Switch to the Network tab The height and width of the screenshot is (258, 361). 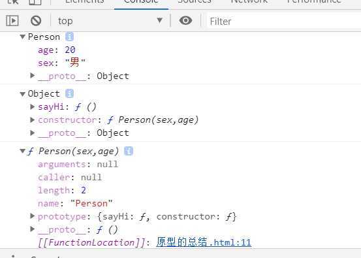point(249,2)
